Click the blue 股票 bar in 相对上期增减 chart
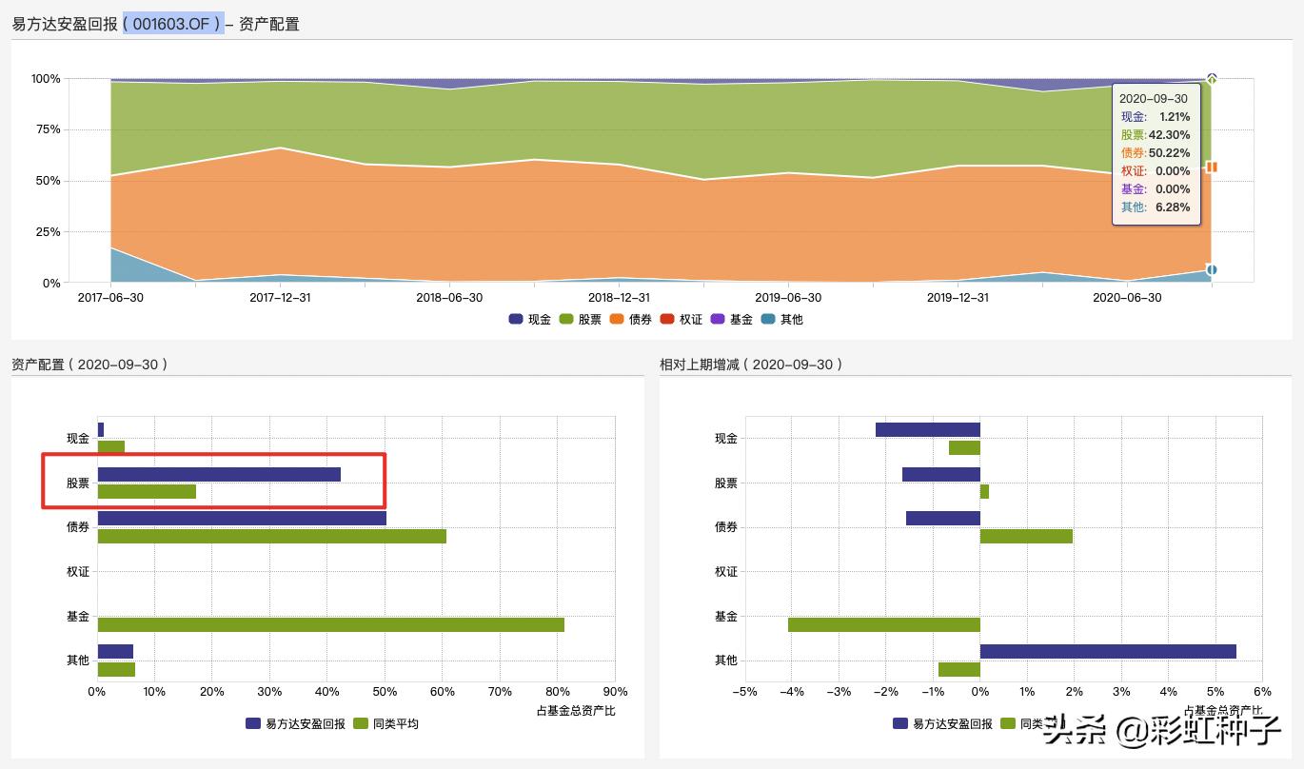This screenshot has width=1304, height=769. point(941,474)
